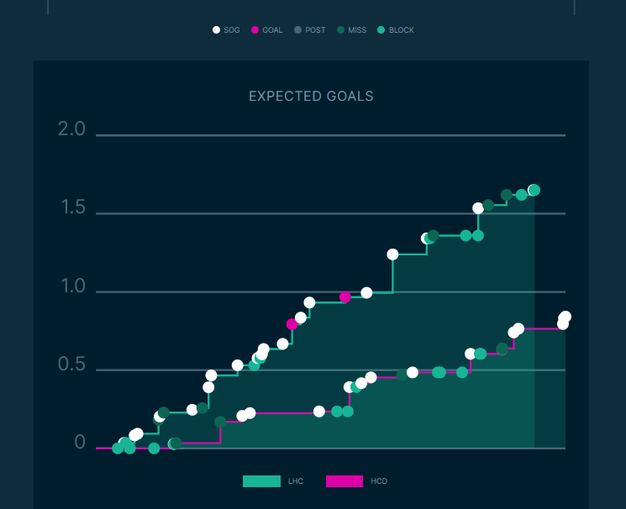
Task: Click the teal LHC color swatch
Action: coord(261,481)
